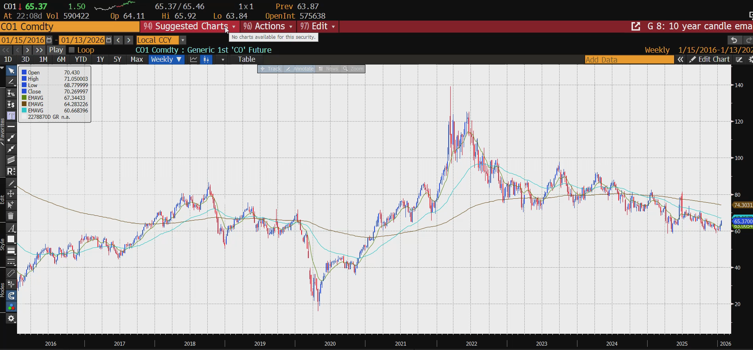Select the 5Y range tab
Image resolution: width=753 pixels, height=350 pixels.
click(117, 59)
